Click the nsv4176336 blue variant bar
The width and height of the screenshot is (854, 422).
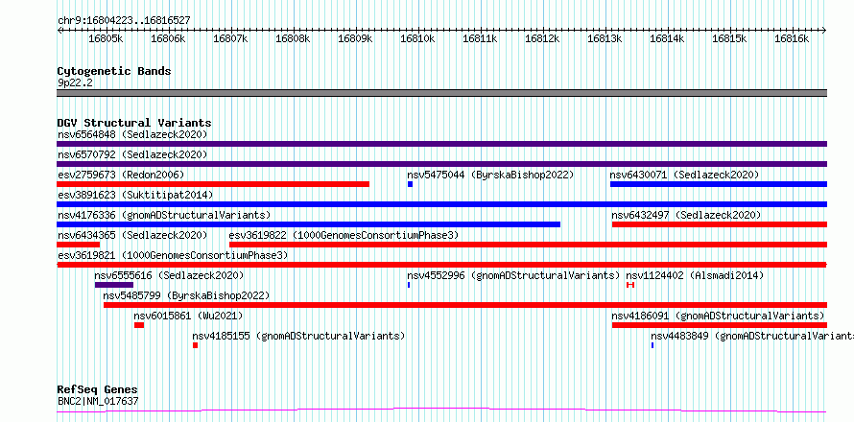(x=308, y=224)
